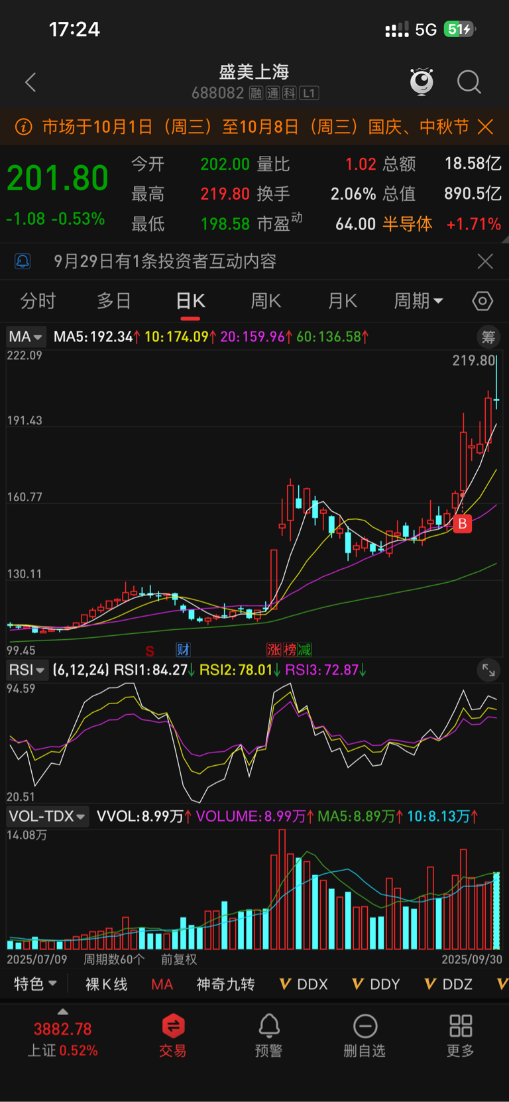Tap the 总值 890.5亿 value
This screenshot has height=1102, width=509.
[x=442, y=194]
